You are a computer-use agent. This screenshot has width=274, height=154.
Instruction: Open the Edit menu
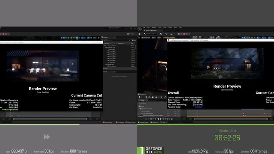click(148, 28)
